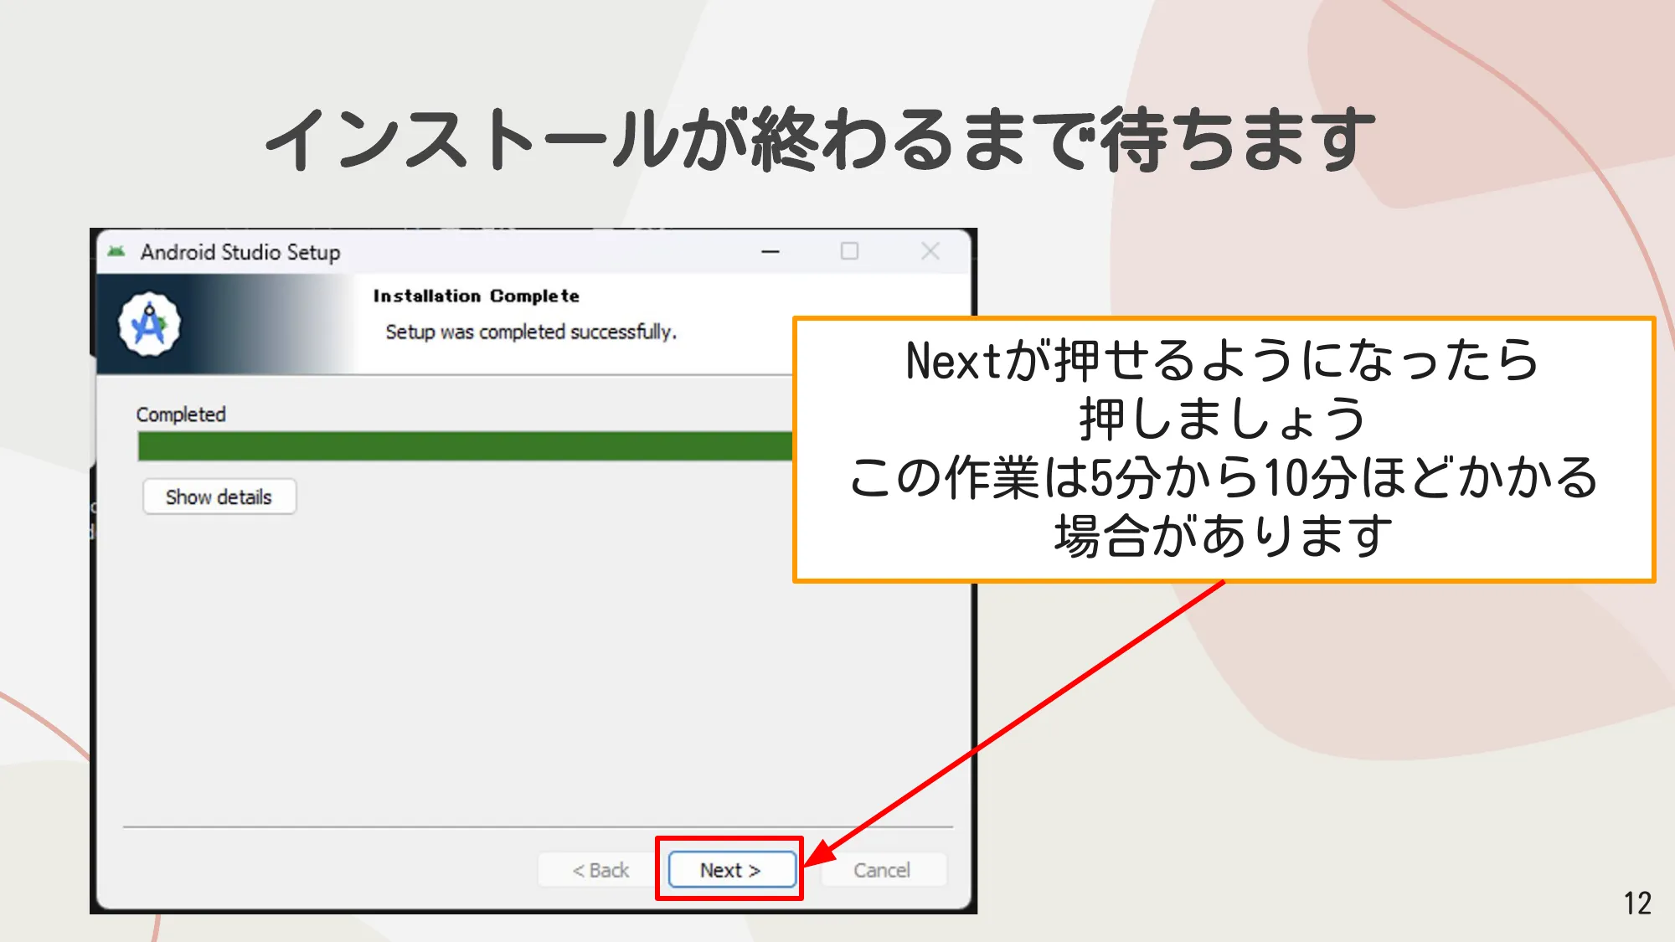Expand the installation log via Show details
This screenshot has width=1675, height=942.
[219, 497]
